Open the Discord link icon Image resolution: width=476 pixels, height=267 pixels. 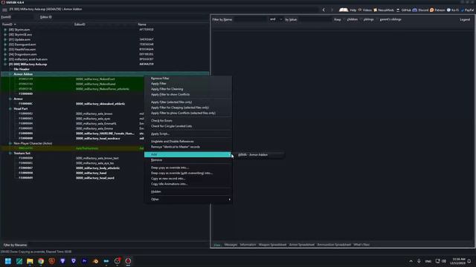pyautogui.click(x=415, y=10)
